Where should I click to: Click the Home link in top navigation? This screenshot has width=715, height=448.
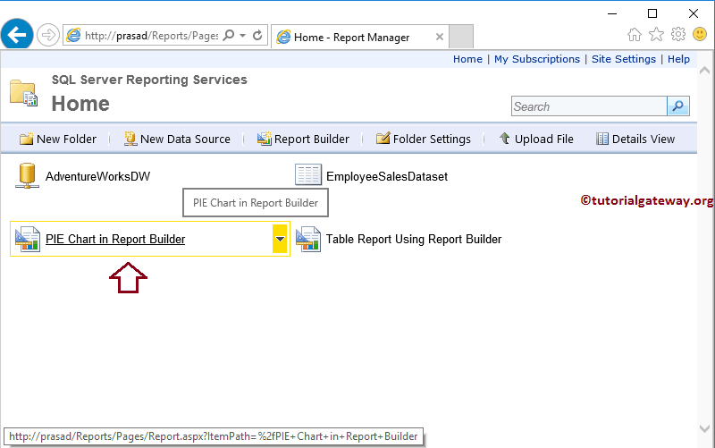467,59
